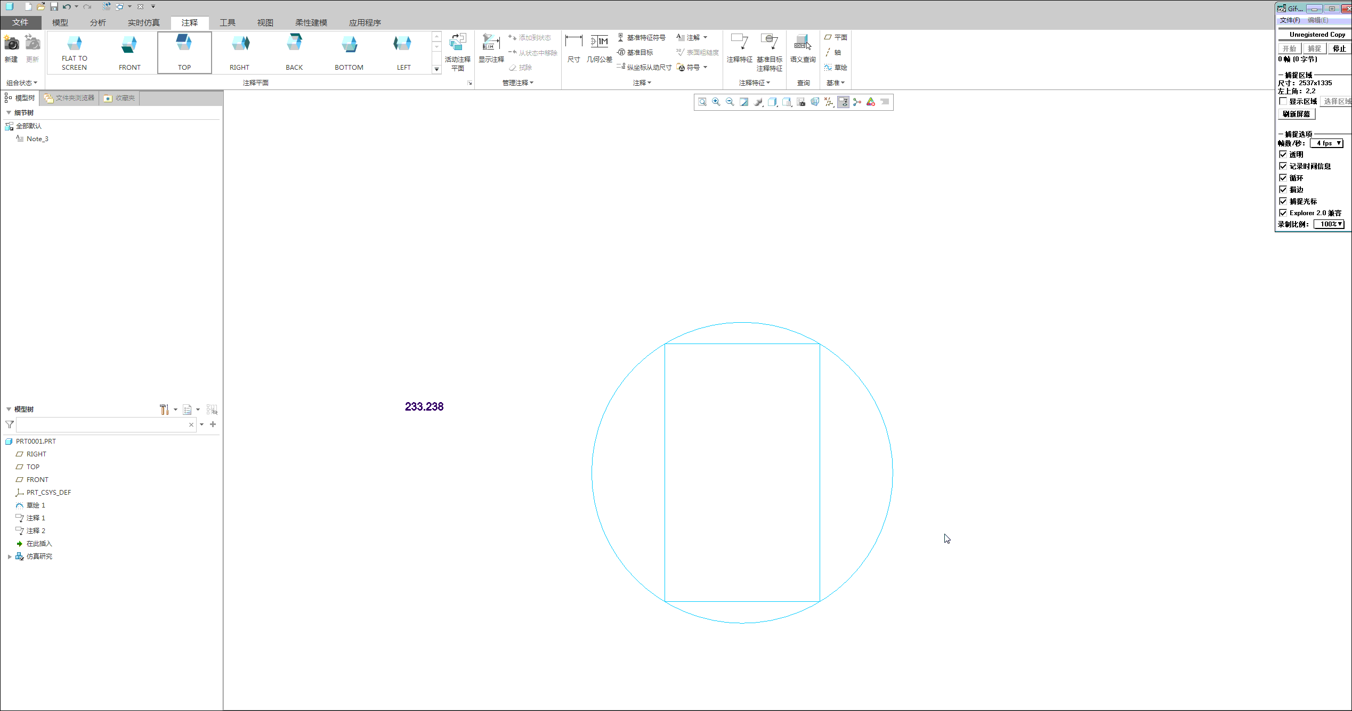Toggle the Annotation display icon in graphics toolbar
Viewport: 1352px width, 711px height.
(x=843, y=102)
